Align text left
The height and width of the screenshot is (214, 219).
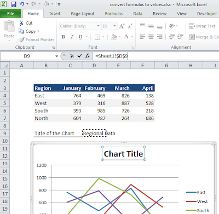coord(142,37)
